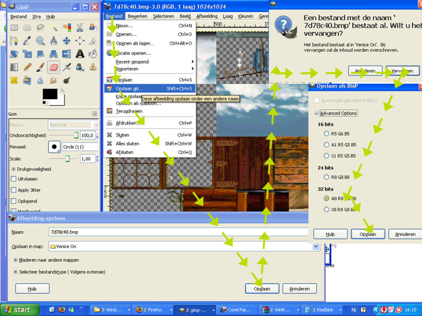Screen dimensions: 422x316
Task: Select the Move tool
Action: click(x=67, y=41)
